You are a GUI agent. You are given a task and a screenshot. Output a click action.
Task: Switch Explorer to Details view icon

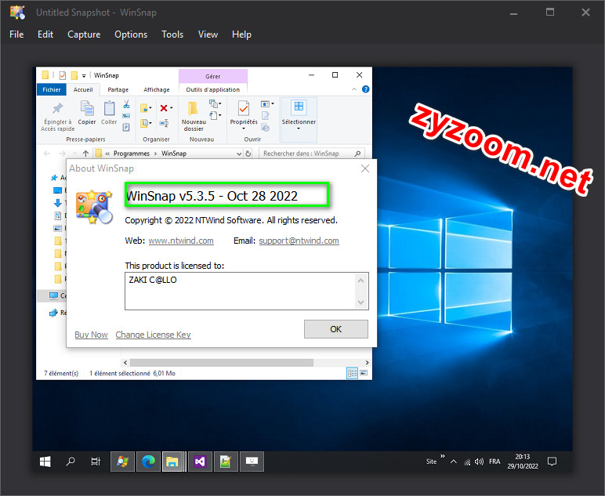tap(353, 373)
